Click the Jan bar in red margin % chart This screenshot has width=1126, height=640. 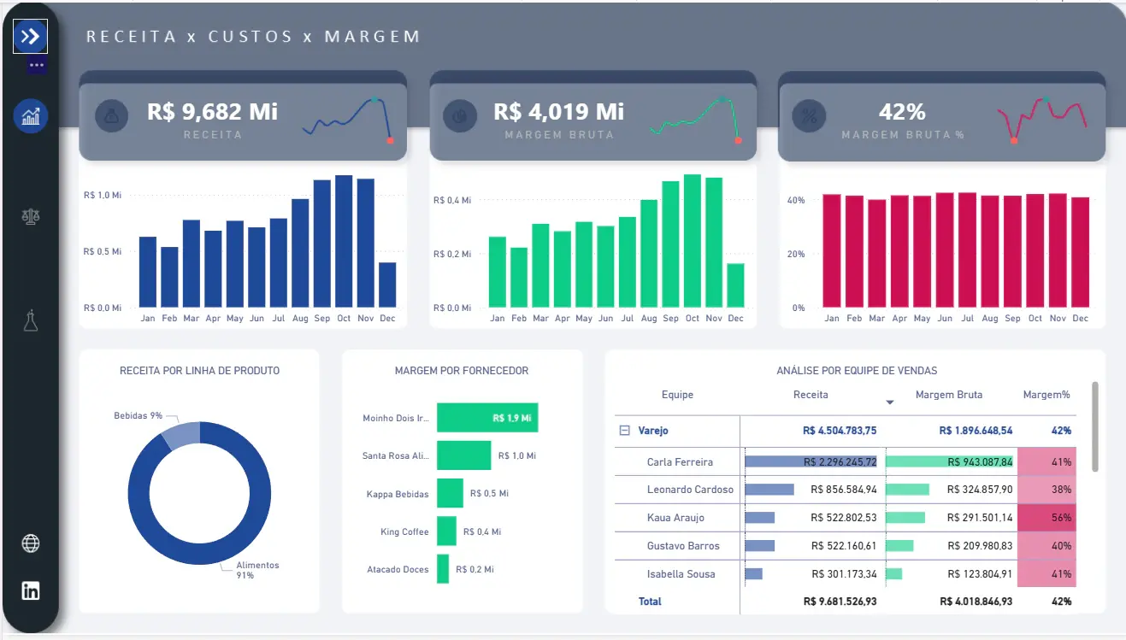pos(832,250)
